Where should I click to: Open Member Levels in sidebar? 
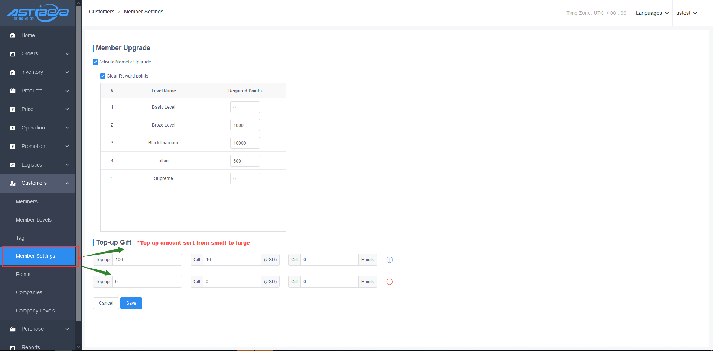click(34, 220)
